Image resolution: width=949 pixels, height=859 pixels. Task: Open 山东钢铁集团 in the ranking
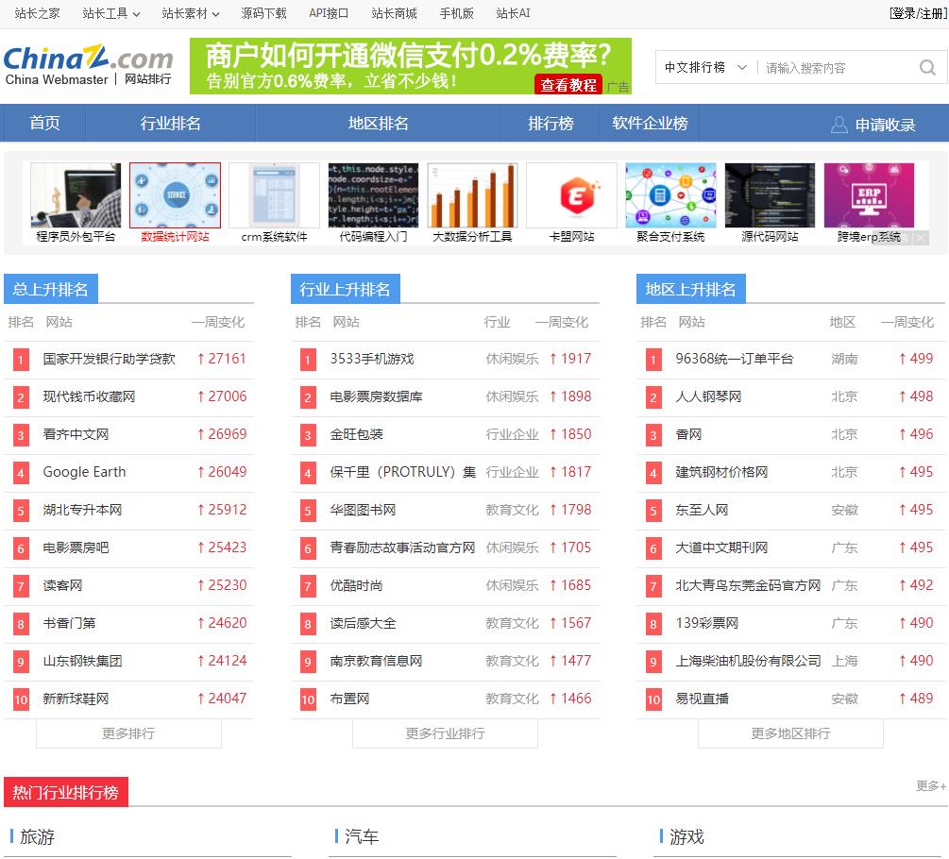coord(82,661)
